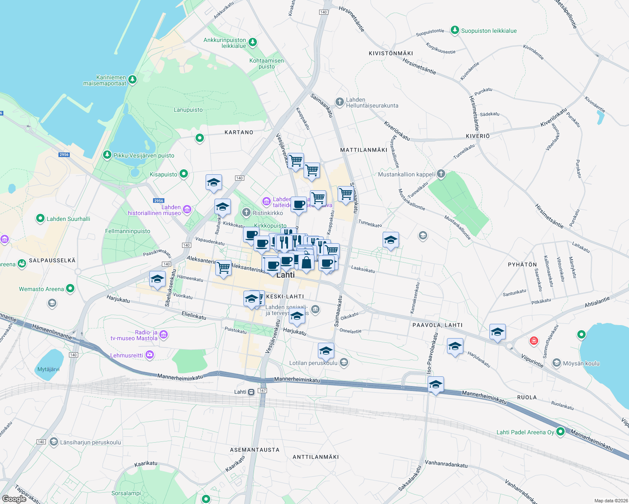Viewport: 629px width, 504px height.
Task: Select the playground icon at Suopuiston leikkialue
Action: pos(455,30)
